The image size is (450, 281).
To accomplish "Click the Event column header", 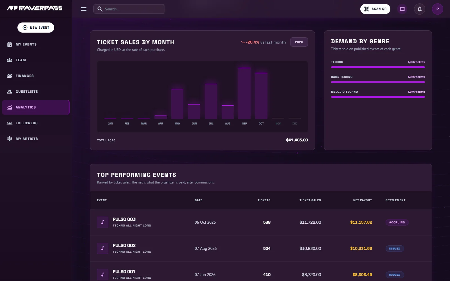I will (102, 200).
